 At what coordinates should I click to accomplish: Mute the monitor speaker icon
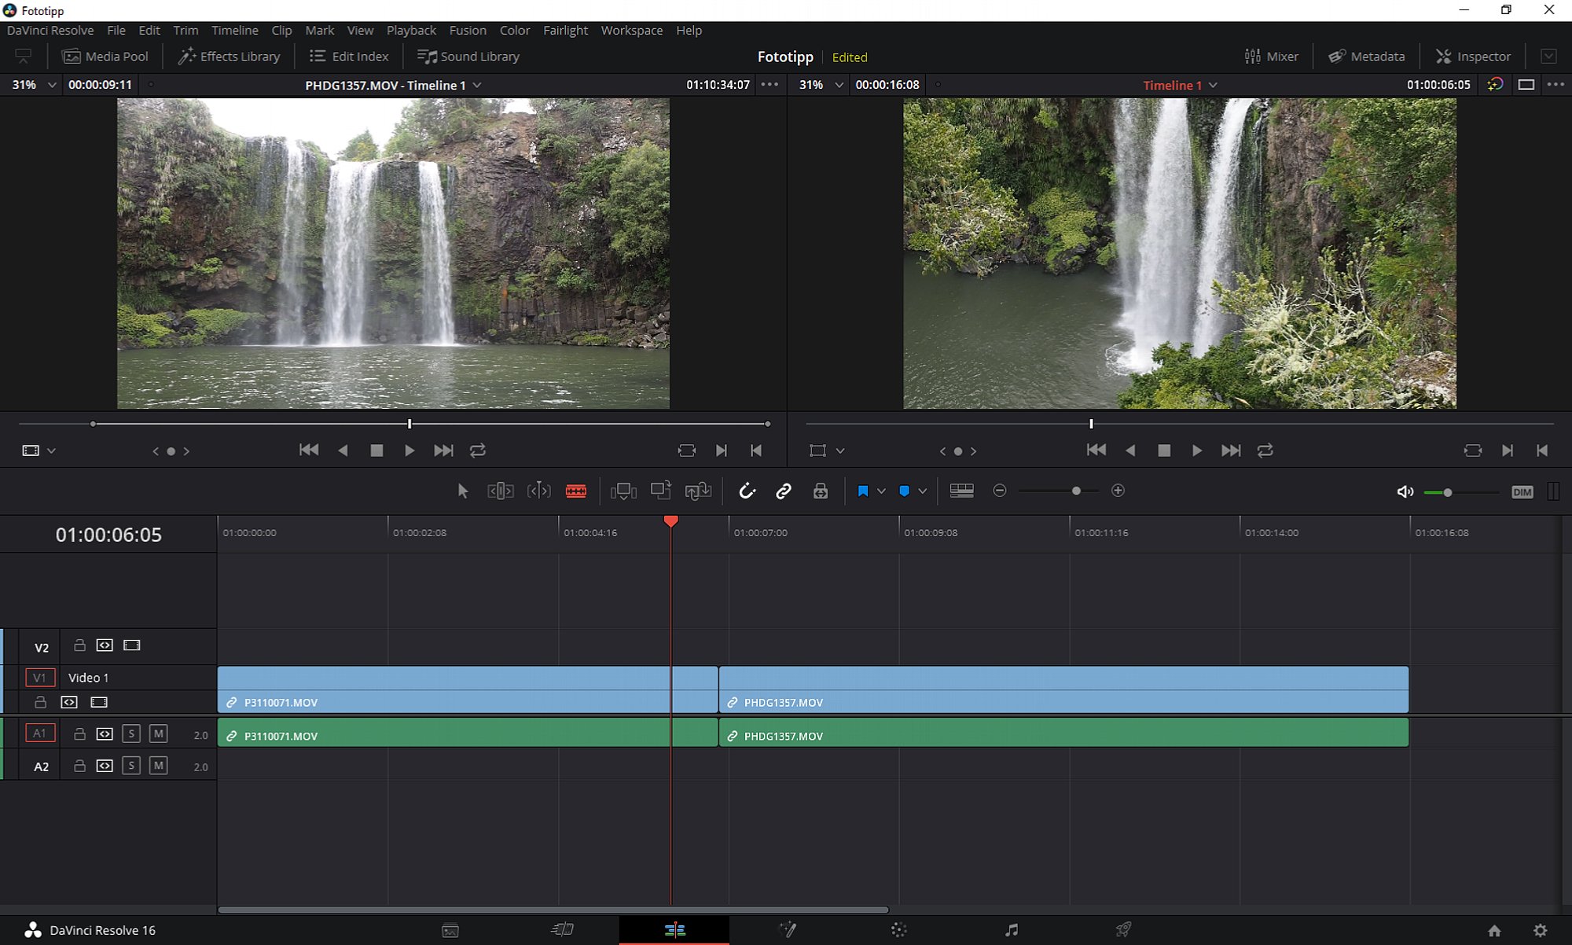pyautogui.click(x=1405, y=492)
